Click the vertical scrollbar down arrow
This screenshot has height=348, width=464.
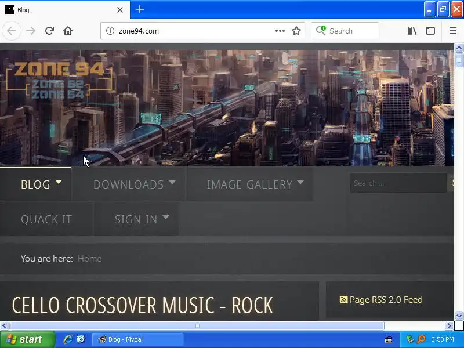click(459, 316)
